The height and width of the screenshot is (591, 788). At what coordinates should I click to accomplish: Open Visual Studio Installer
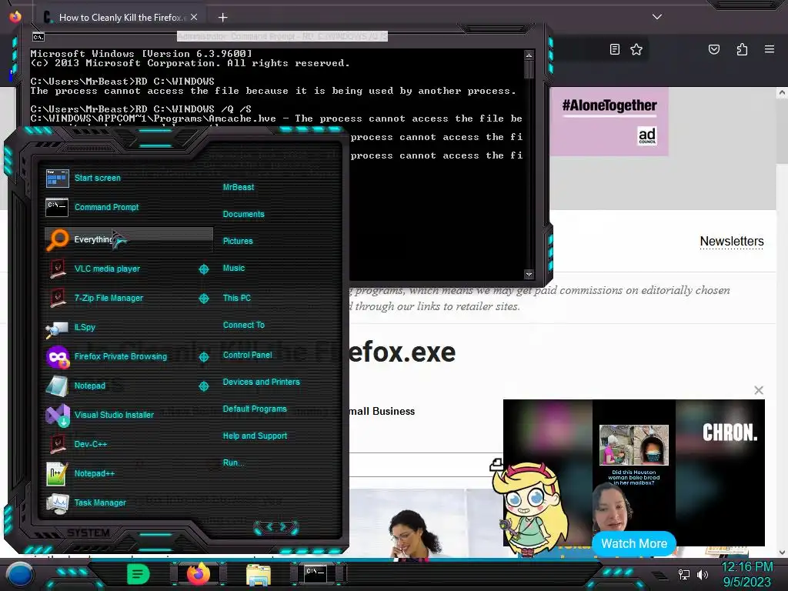tap(129, 415)
